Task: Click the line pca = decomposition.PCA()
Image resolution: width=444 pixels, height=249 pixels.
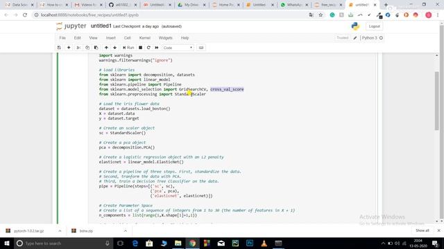Action: point(126,147)
